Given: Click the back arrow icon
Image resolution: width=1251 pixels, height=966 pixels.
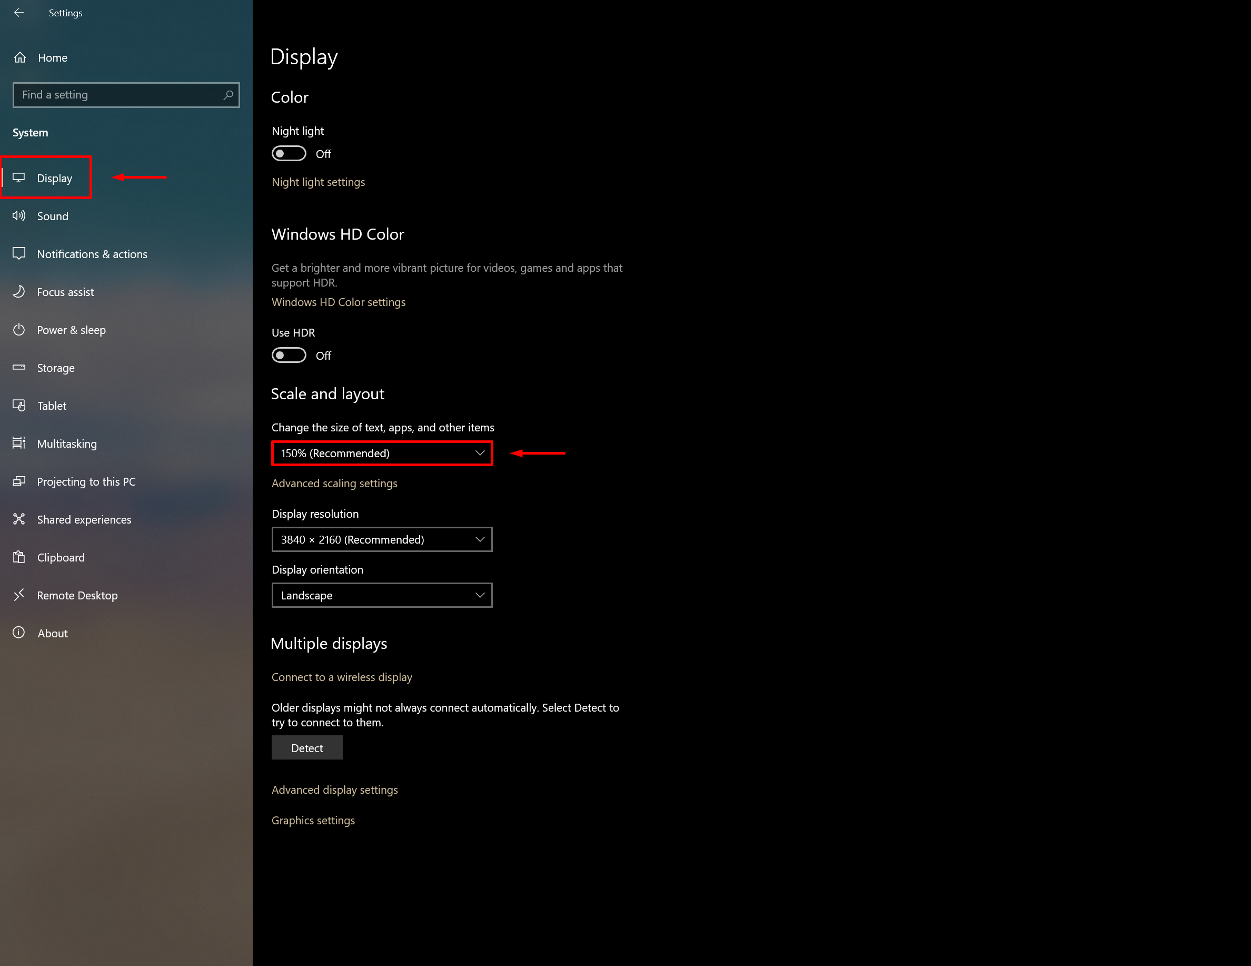Looking at the screenshot, I should [x=19, y=13].
